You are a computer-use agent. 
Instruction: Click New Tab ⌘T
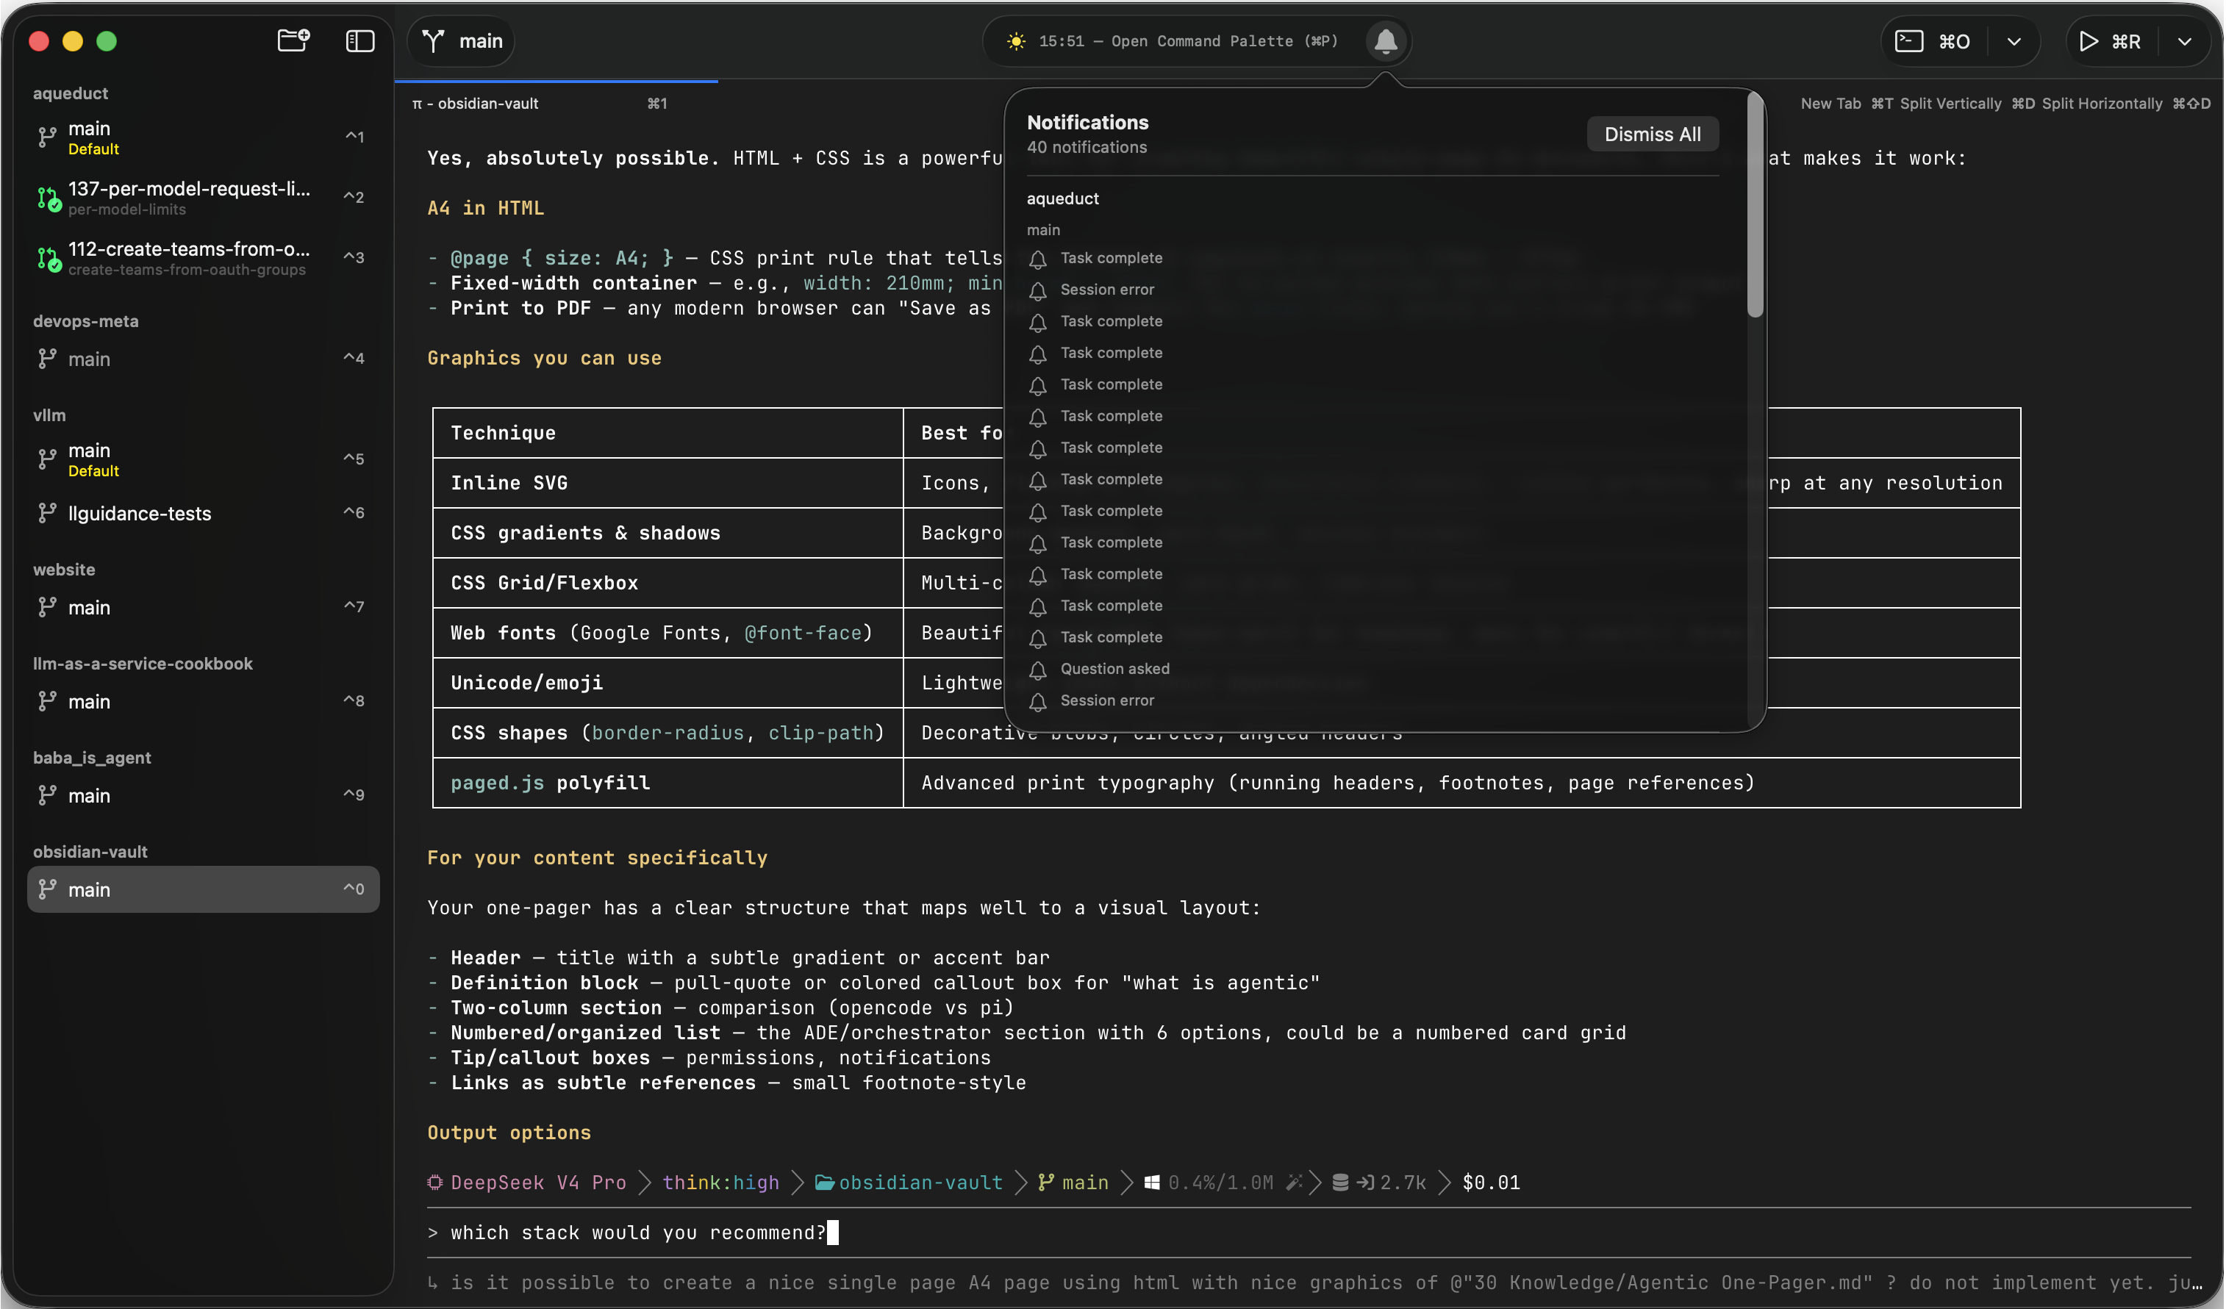(1846, 104)
